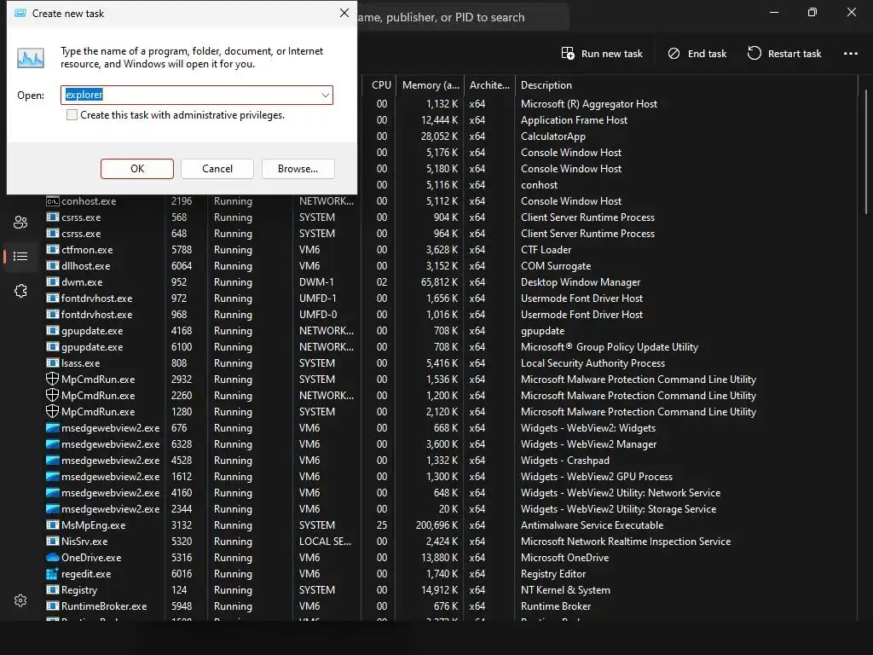Screen dimensions: 873x655
Task: Click the NT Kernel & System description
Action: pyautogui.click(x=565, y=590)
